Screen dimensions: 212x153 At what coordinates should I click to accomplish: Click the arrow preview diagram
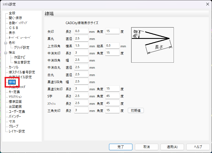click(x=153, y=45)
